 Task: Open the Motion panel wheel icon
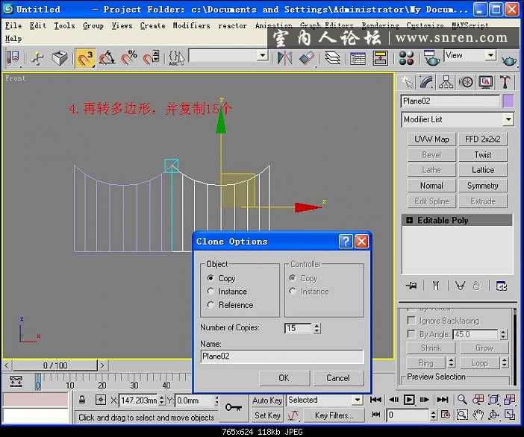467,82
